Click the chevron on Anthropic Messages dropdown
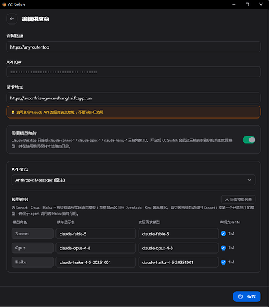The width and height of the screenshot is (269, 307). pyautogui.click(x=249, y=180)
